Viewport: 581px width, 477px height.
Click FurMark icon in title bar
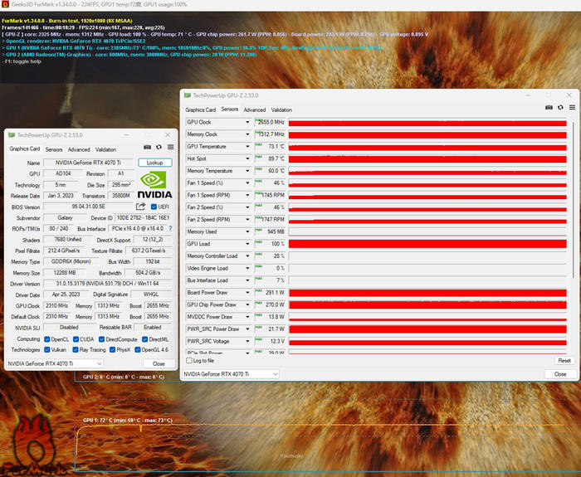5,4
